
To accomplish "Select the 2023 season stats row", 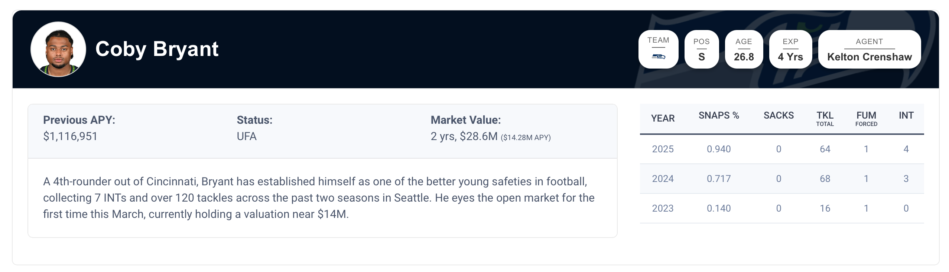I will [781, 208].
